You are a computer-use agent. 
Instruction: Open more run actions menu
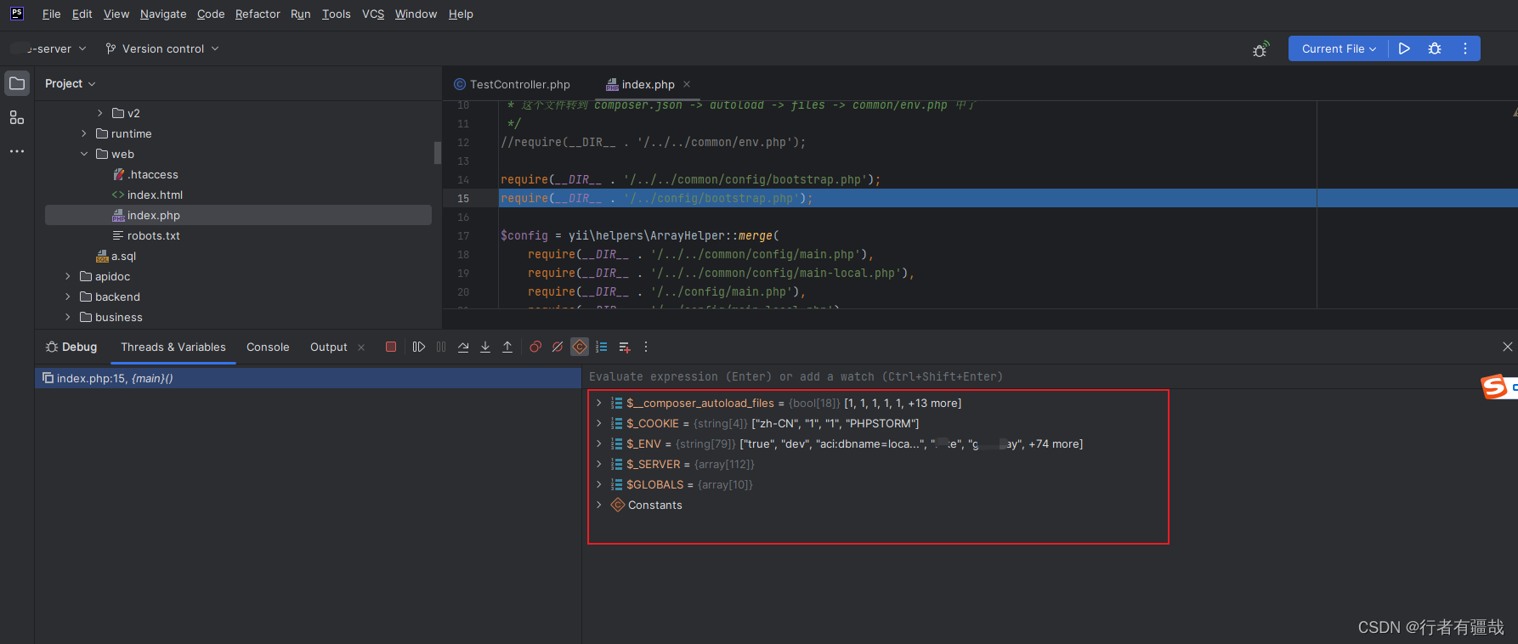pos(1465,48)
